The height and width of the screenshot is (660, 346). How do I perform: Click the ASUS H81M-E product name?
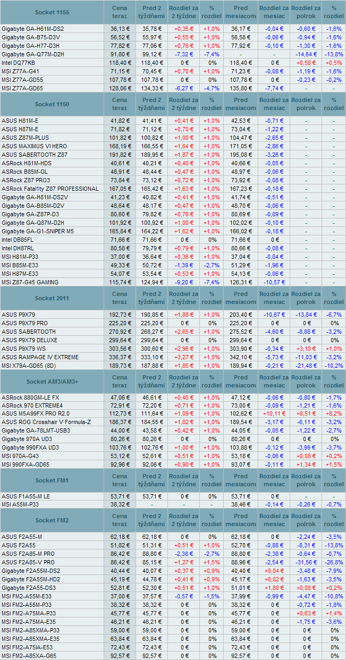click(20, 121)
